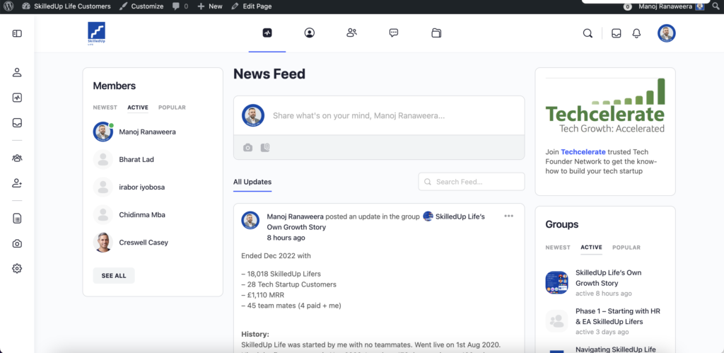Click the Growth Story group thumbnail

tap(557, 282)
